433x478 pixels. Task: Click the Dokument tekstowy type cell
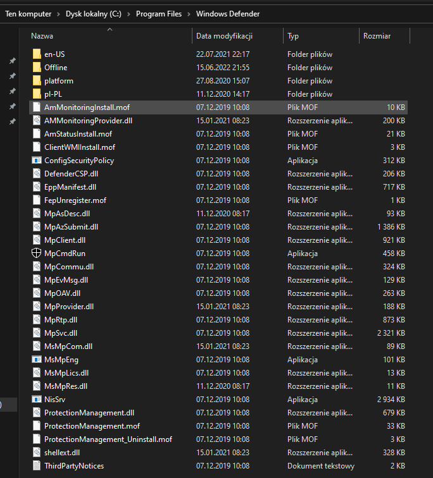pos(321,466)
